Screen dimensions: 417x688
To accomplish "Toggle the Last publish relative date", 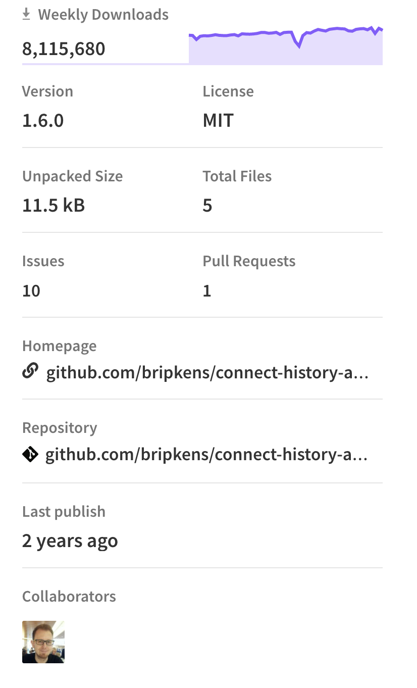I will coord(70,540).
